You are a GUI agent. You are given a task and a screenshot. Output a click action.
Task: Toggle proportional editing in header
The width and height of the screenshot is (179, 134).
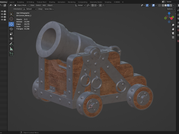100,5
